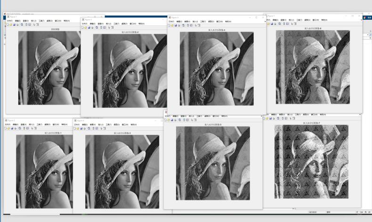Image resolution: width=372 pixels, height=222 pixels.
Task: Click Open File icon in image-5 figure window
Action: coord(169,120)
